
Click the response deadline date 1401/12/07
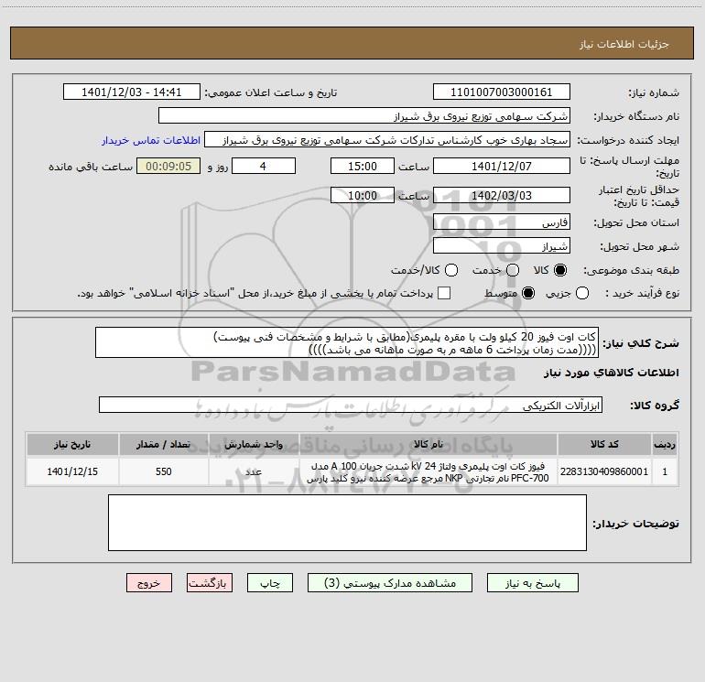click(x=502, y=166)
